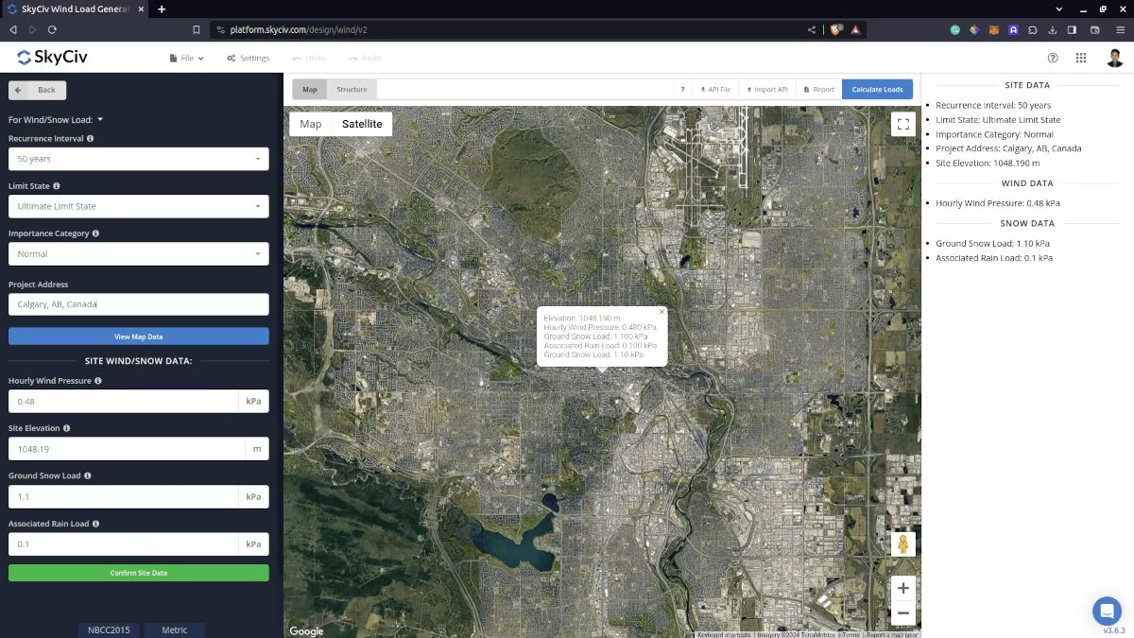The height and width of the screenshot is (638, 1134).
Task: Show info for Importance Category
Action: click(95, 233)
